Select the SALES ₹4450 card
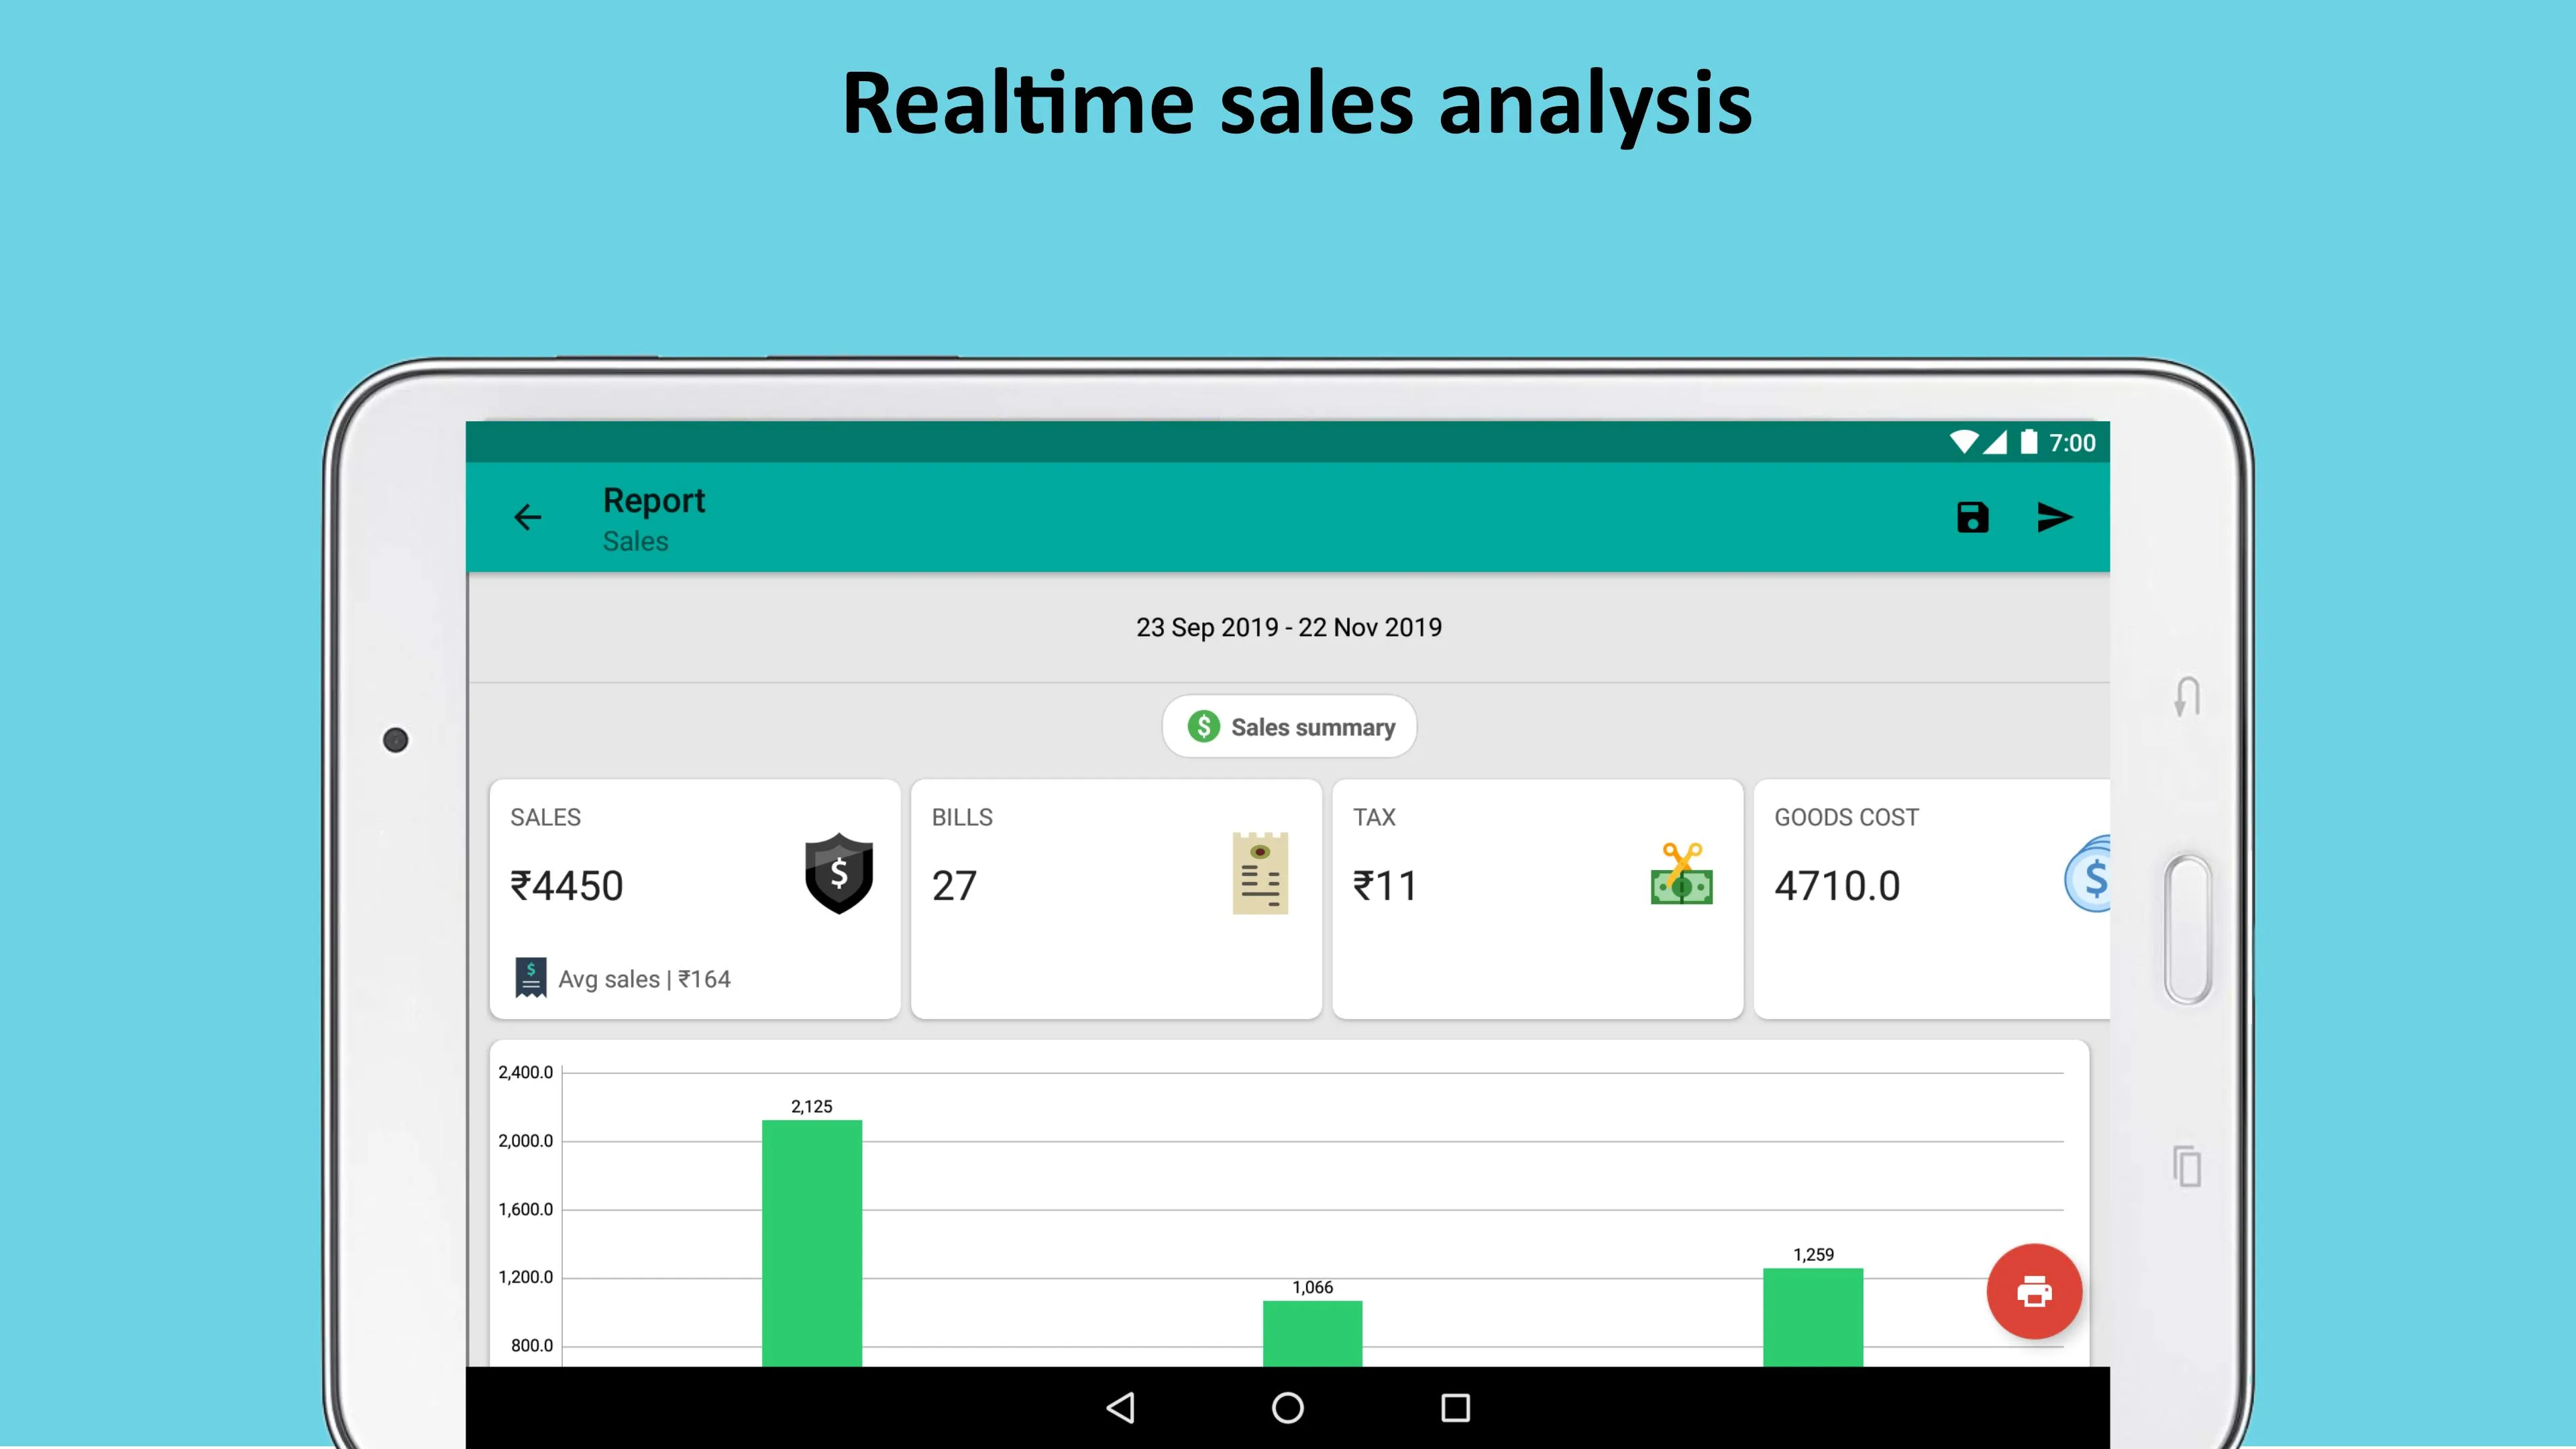 click(694, 899)
